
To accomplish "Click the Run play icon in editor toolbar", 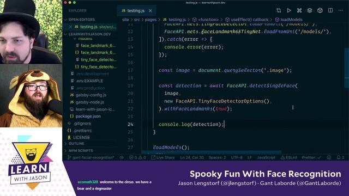I will click(x=289, y=10).
